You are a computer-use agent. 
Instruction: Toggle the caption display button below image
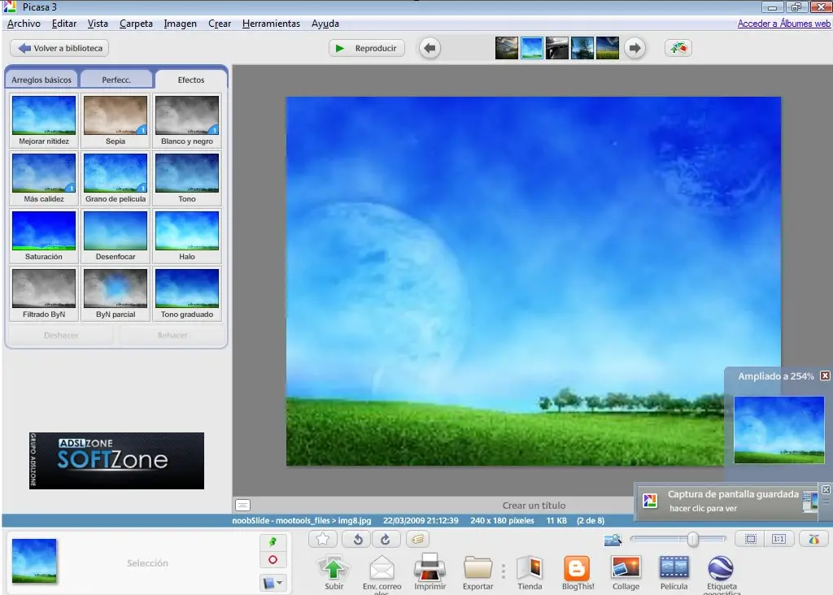pyautogui.click(x=242, y=505)
